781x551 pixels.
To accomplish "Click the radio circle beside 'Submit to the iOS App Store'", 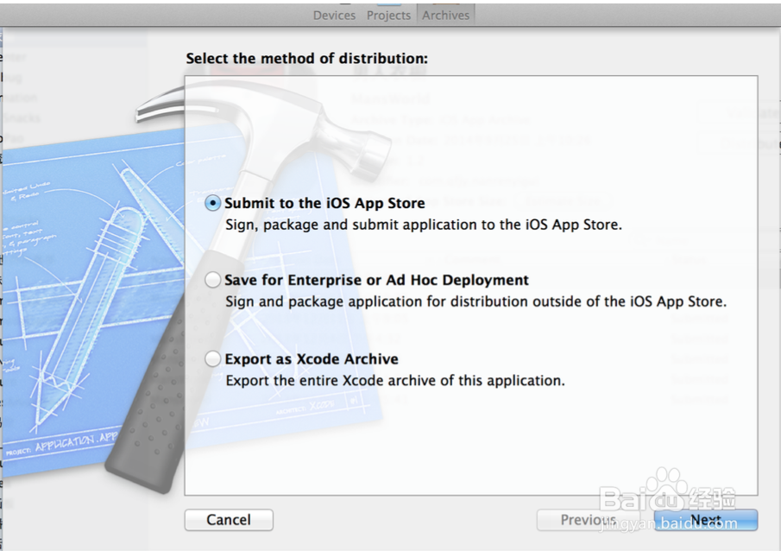I will (211, 203).
